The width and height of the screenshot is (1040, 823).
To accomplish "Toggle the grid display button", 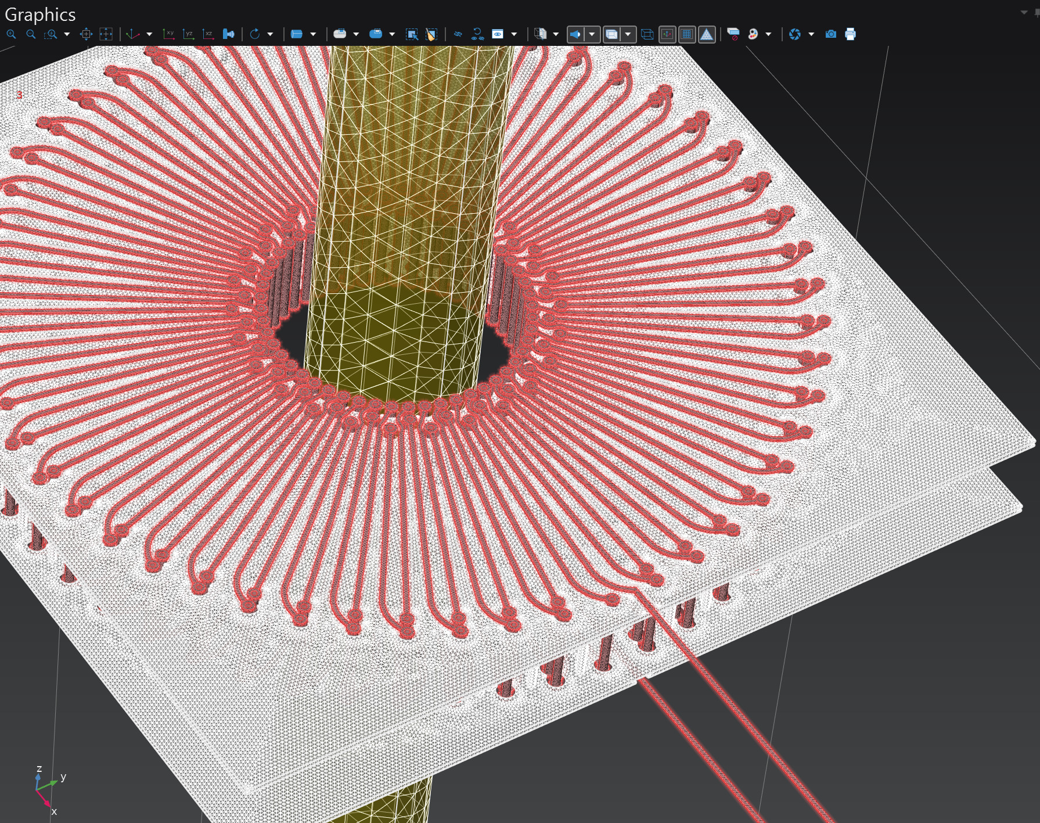I will (687, 34).
